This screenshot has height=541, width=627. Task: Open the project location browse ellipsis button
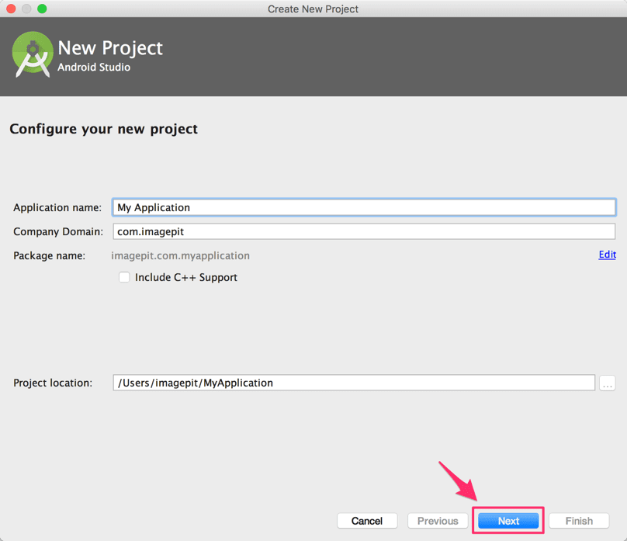point(607,383)
